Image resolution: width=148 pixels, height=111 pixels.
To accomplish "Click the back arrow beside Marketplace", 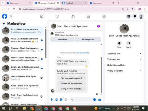I will [4, 23].
